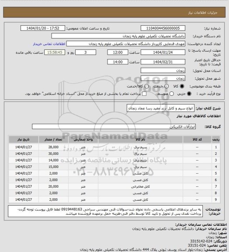Click the تاریخ نیاز column header

24,140
